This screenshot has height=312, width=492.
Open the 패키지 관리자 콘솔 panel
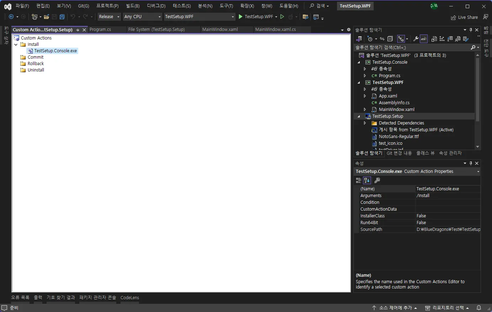(x=98, y=297)
